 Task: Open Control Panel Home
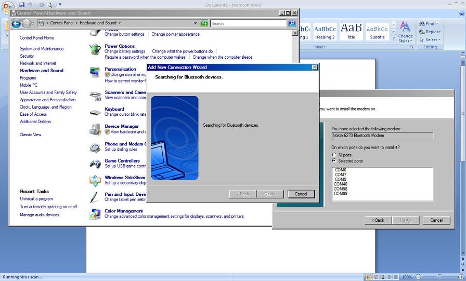pos(37,38)
